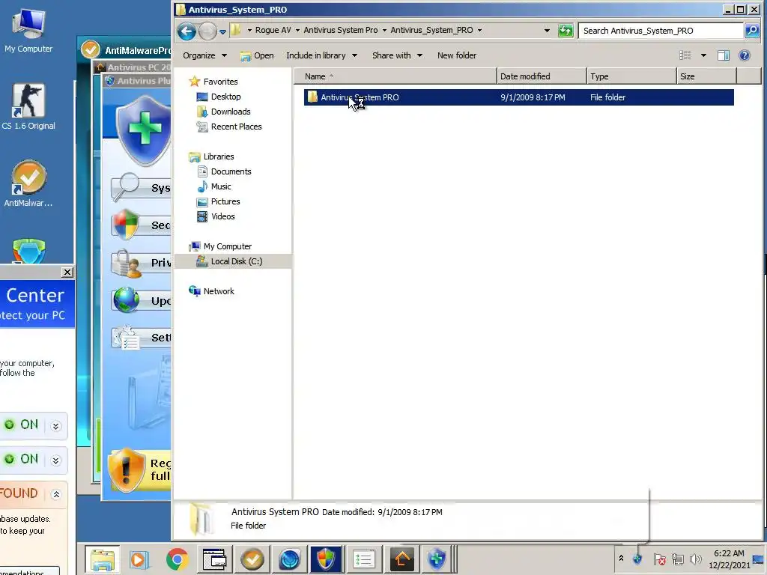Open media player from taskbar
This screenshot has width=767, height=575.
(139, 559)
